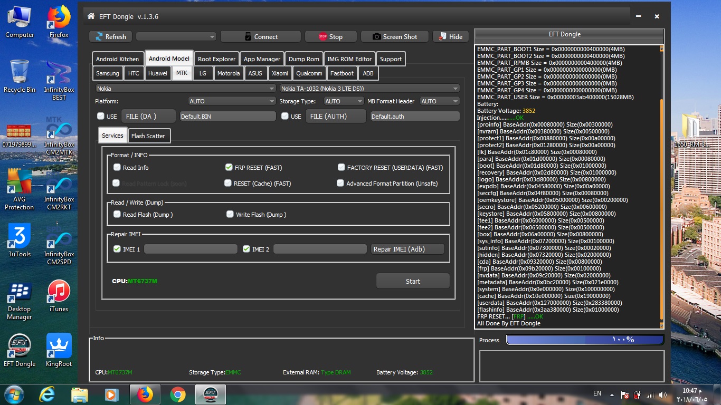This screenshot has width=721, height=405.
Task: Take a Screen Shot
Action: (395, 37)
